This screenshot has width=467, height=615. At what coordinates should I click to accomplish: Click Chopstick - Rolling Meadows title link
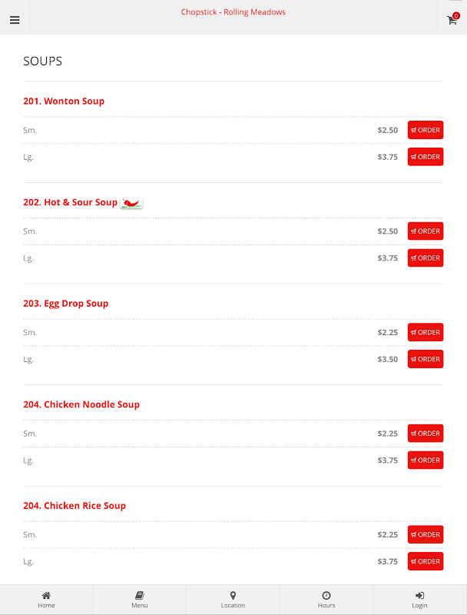[233, 12]
